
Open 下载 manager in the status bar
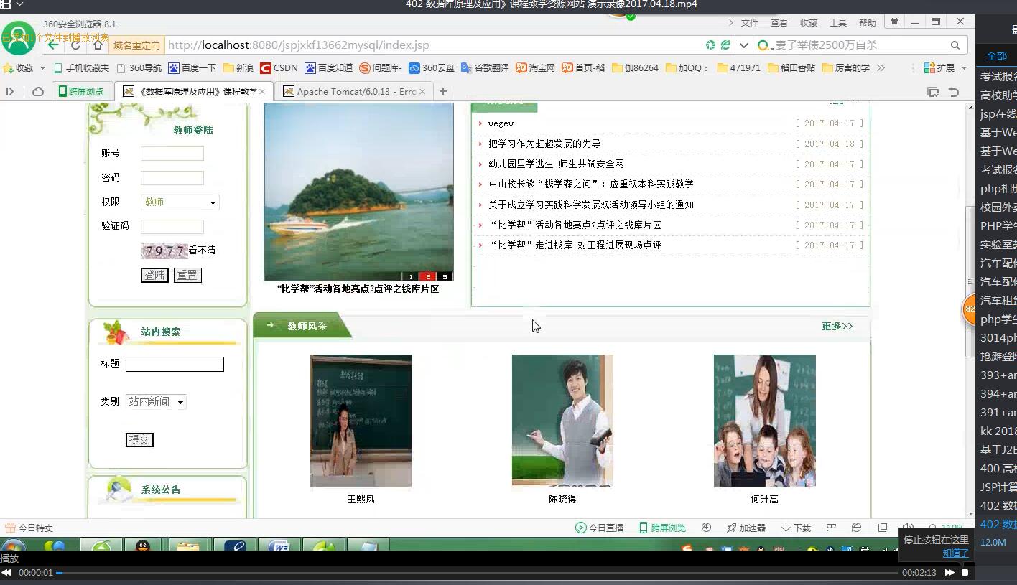(796, 528)
